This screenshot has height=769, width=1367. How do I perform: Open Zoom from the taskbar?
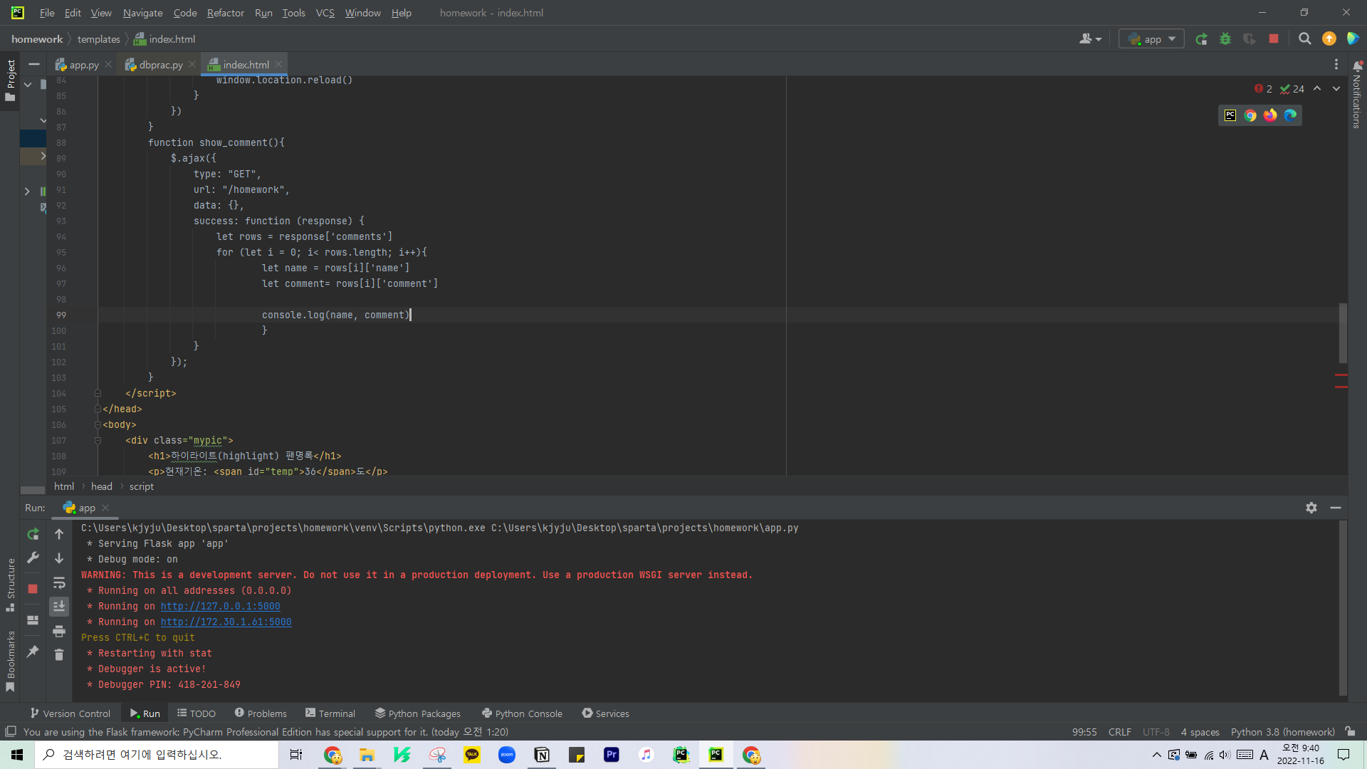[x=507, y=755]
